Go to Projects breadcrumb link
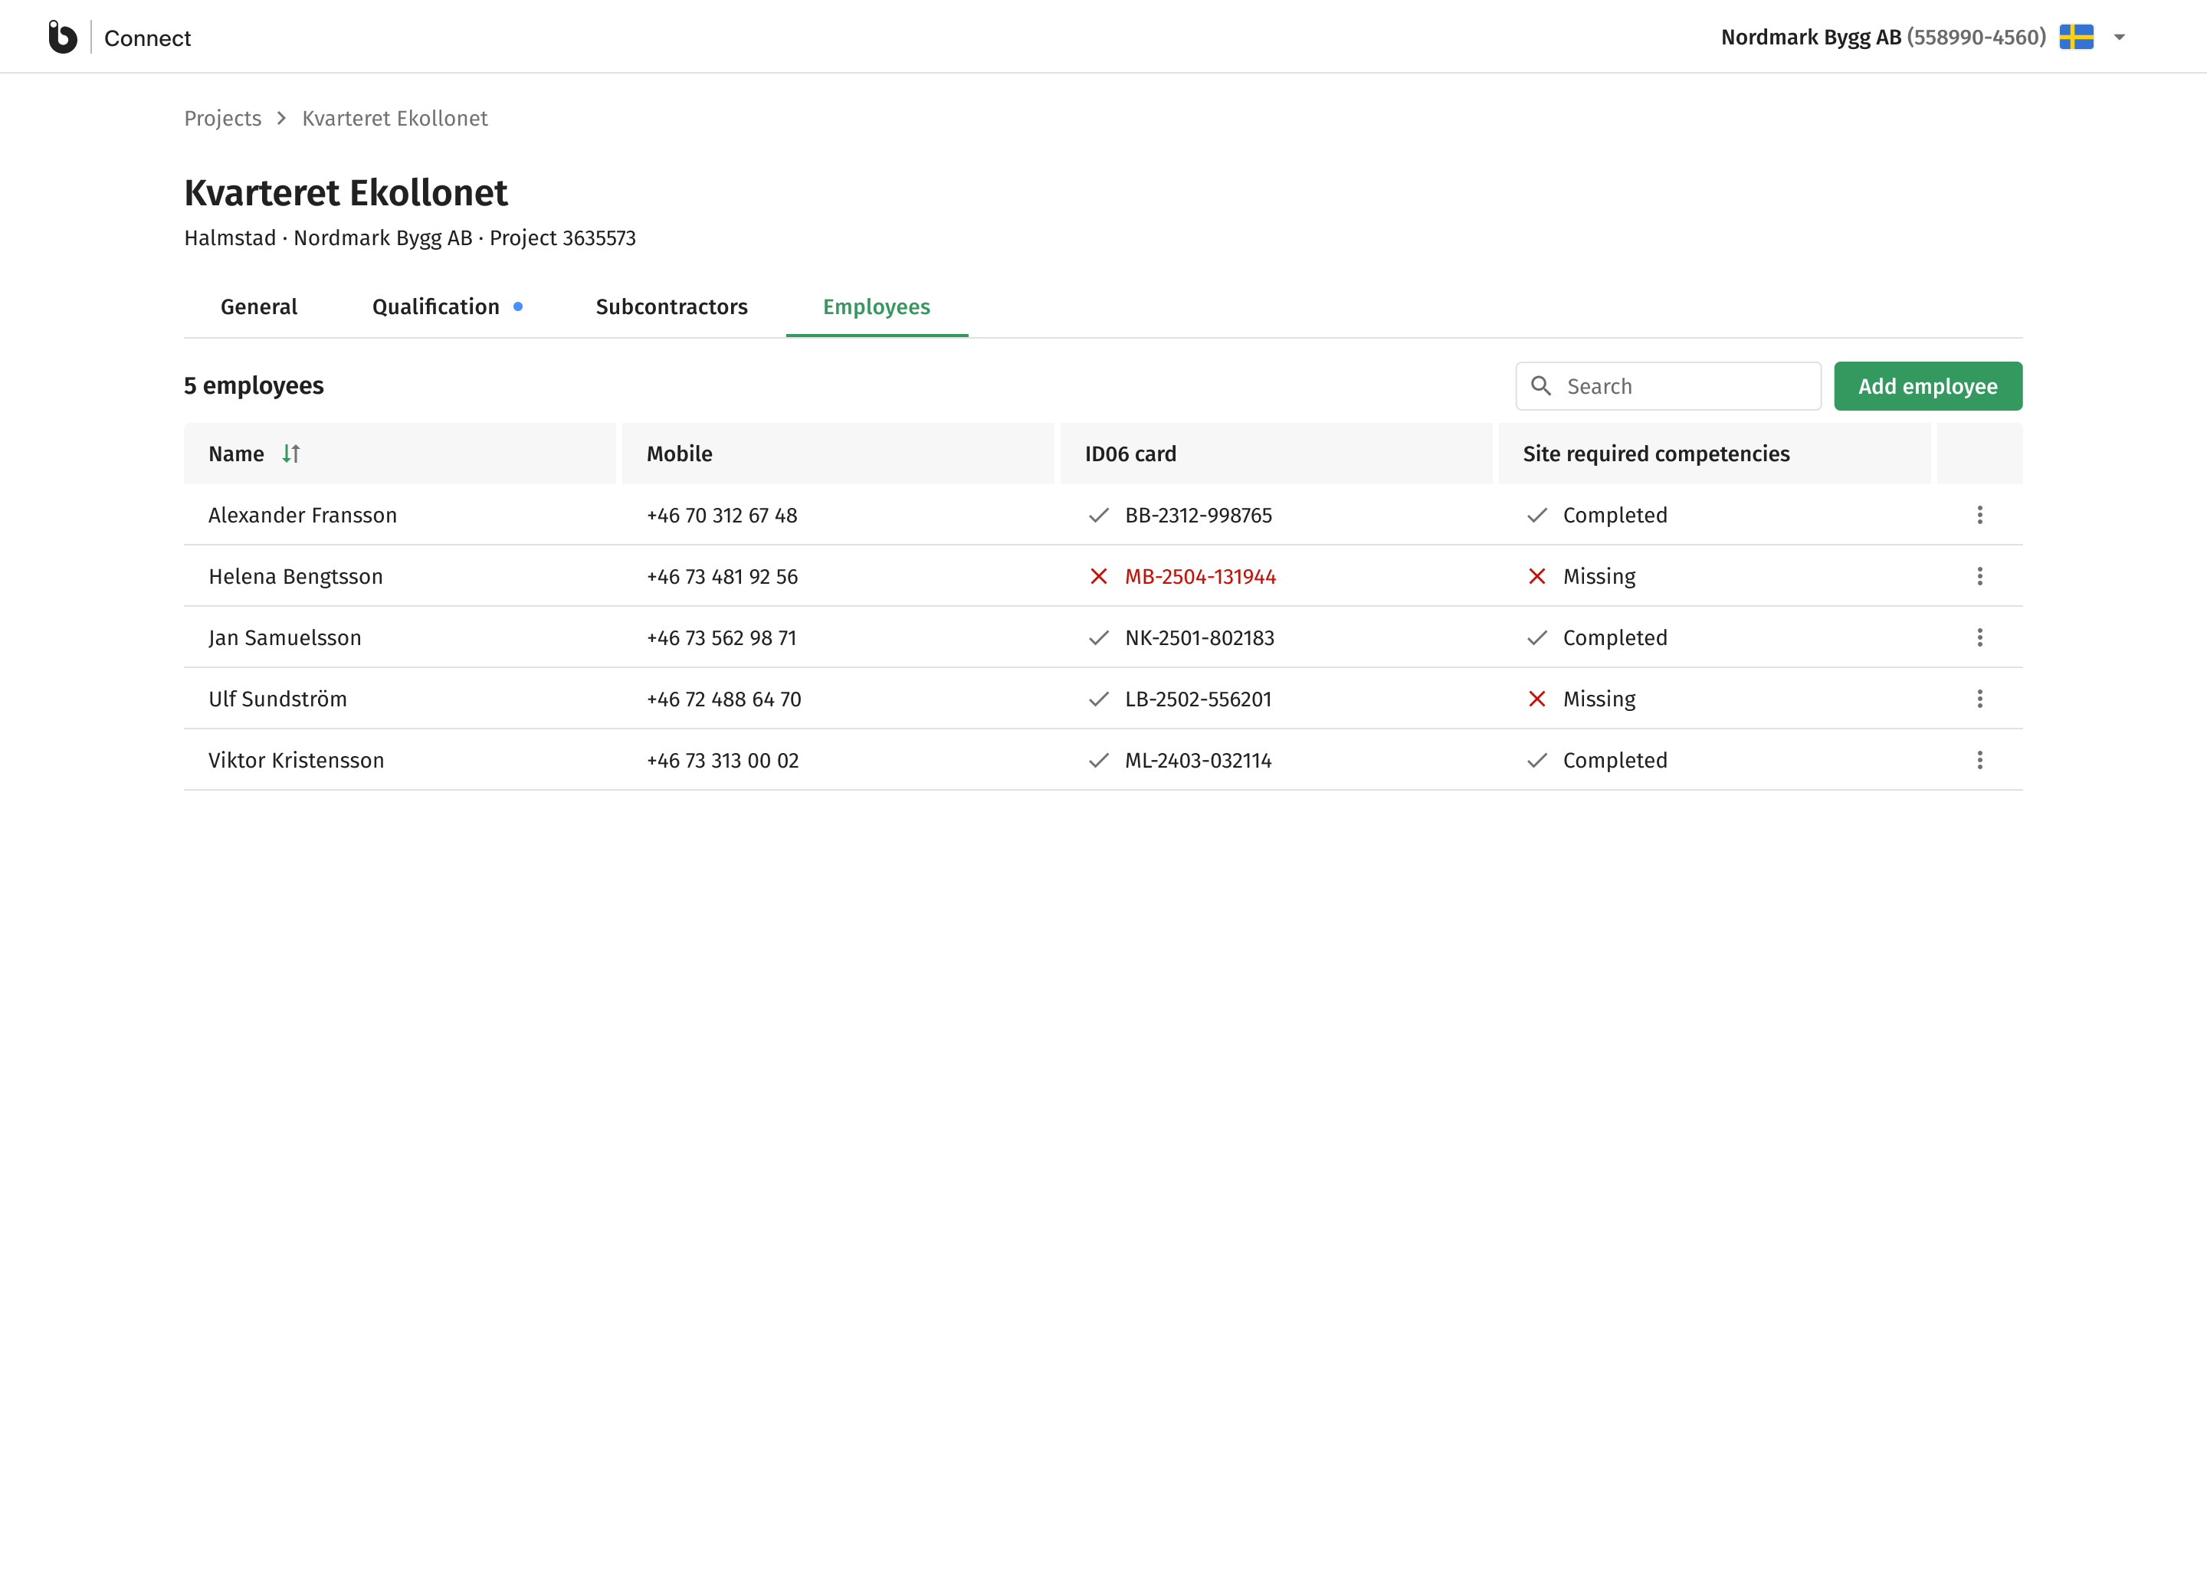Viewport: 2207px width, 1569px height. [x=223, y=118]
